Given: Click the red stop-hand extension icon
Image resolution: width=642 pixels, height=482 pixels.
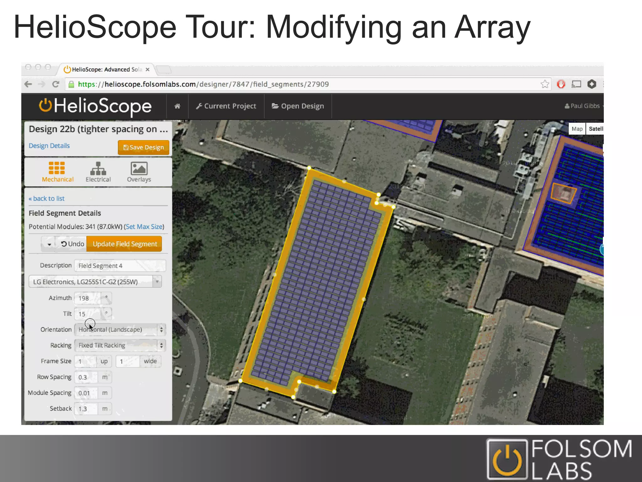Looking at the screenshot, I should coord(561,84).
